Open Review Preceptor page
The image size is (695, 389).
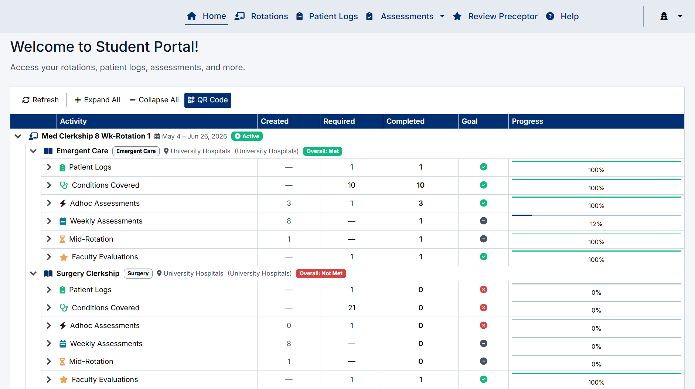(x=495, y=16)
